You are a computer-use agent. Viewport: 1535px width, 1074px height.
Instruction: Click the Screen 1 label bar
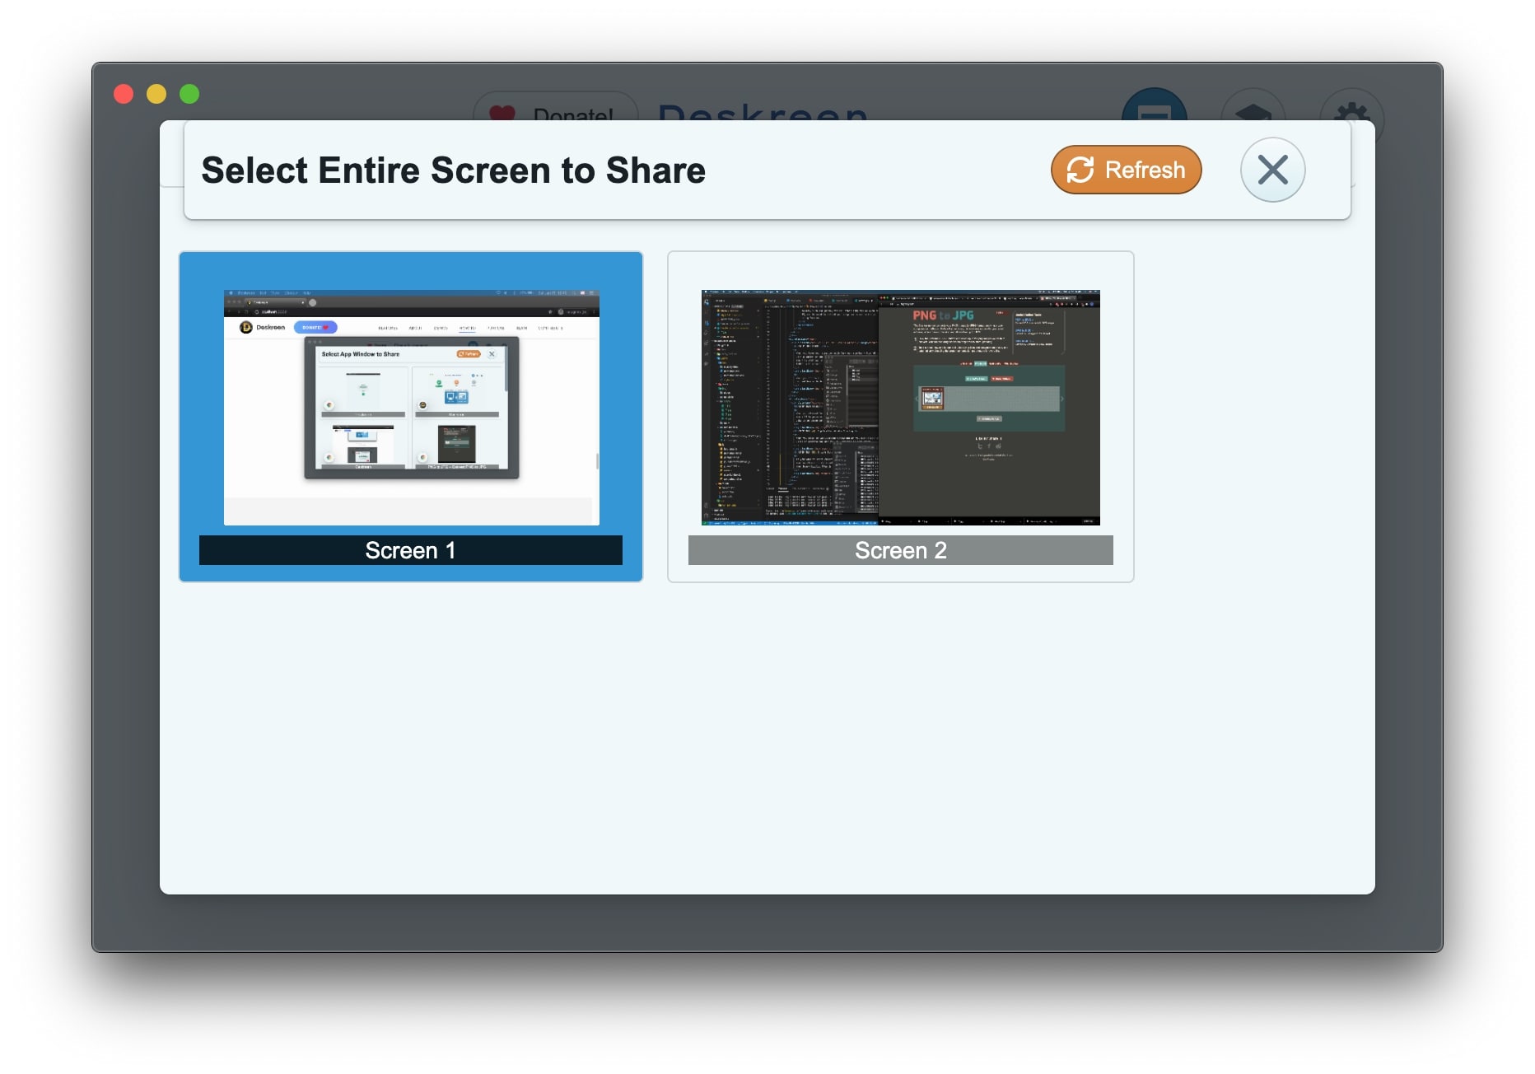tap(411, 550)
